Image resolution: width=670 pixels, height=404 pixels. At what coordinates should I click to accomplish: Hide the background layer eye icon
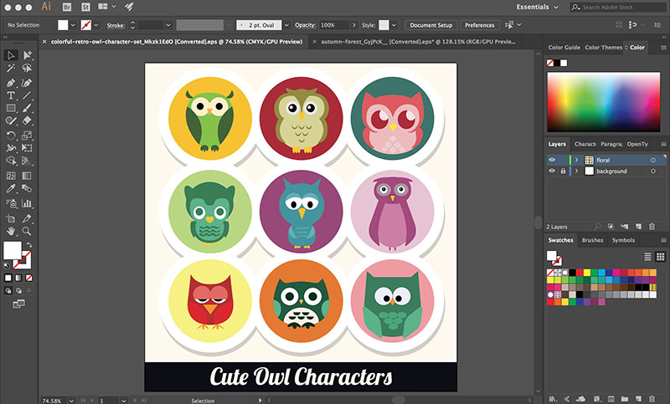pyautogui.click(x=552, y=171)
